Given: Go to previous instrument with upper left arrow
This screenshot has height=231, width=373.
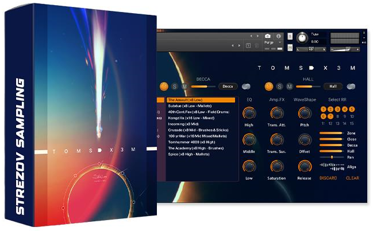Looking at the screenshot, I should [251, 36].
